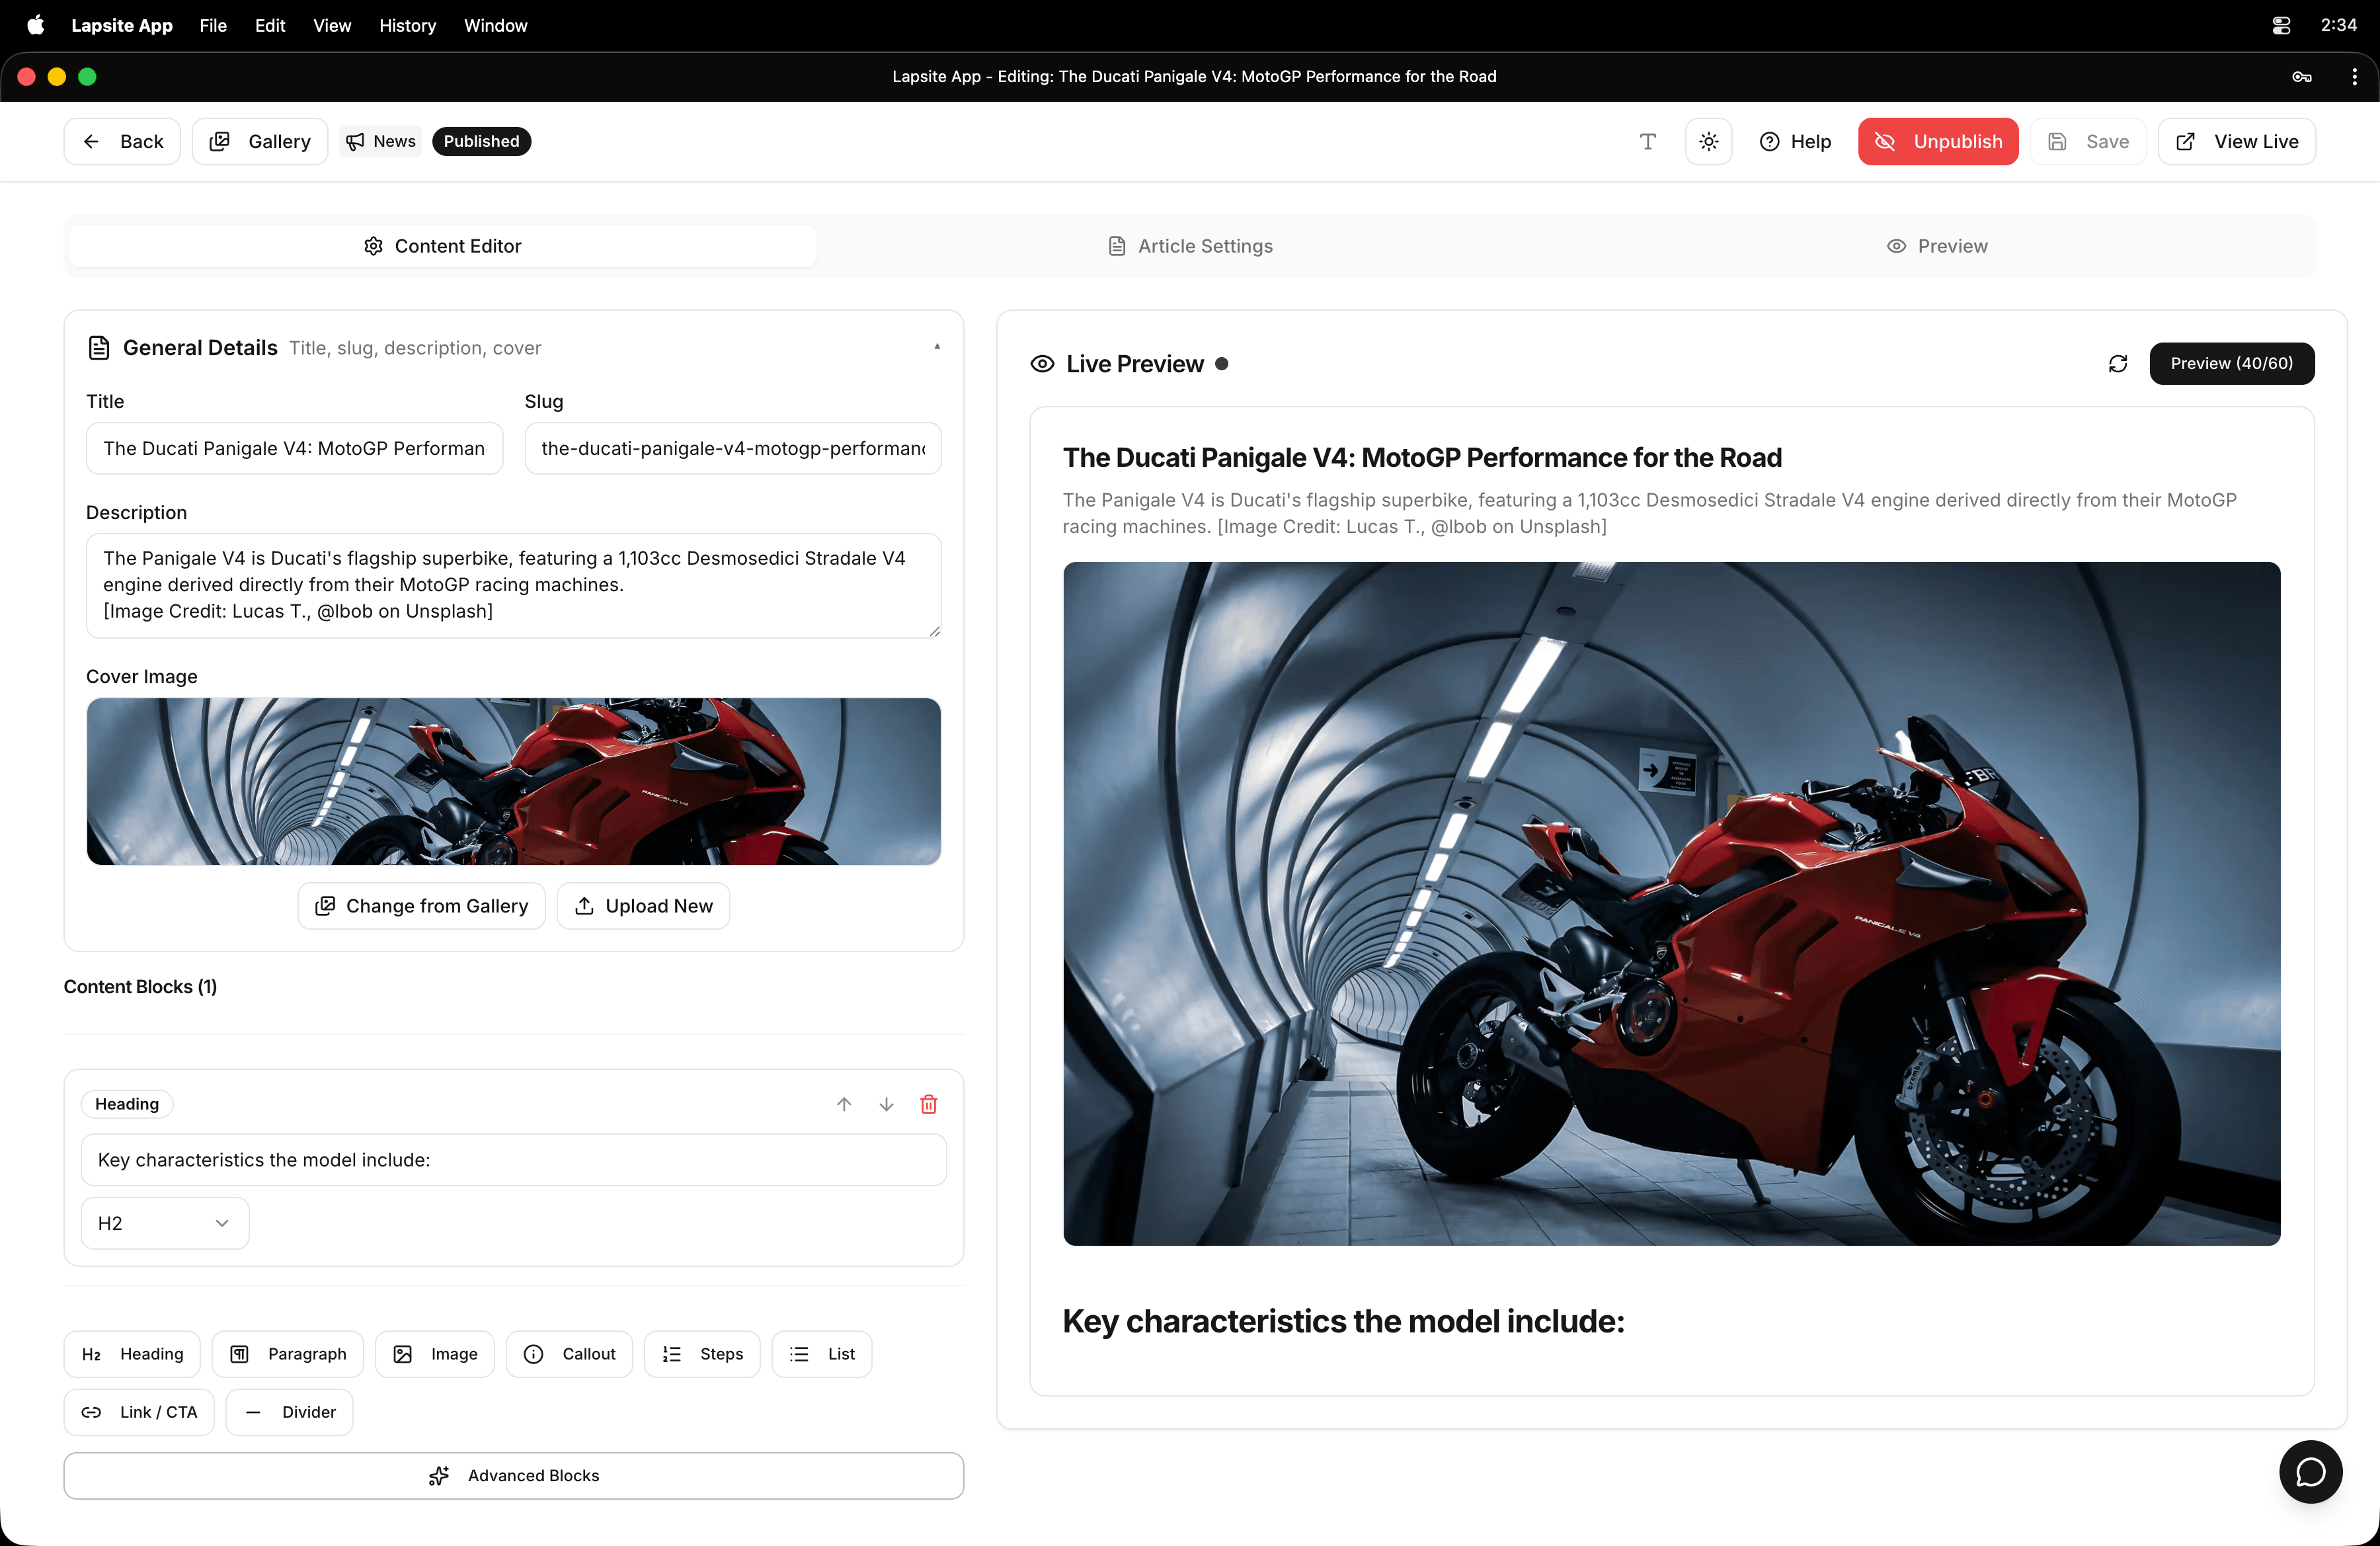The width and height of the screenshot is (2380, 1546).
Task: Switch to the Article Settings tab
Action: [x=1189, y=245]
